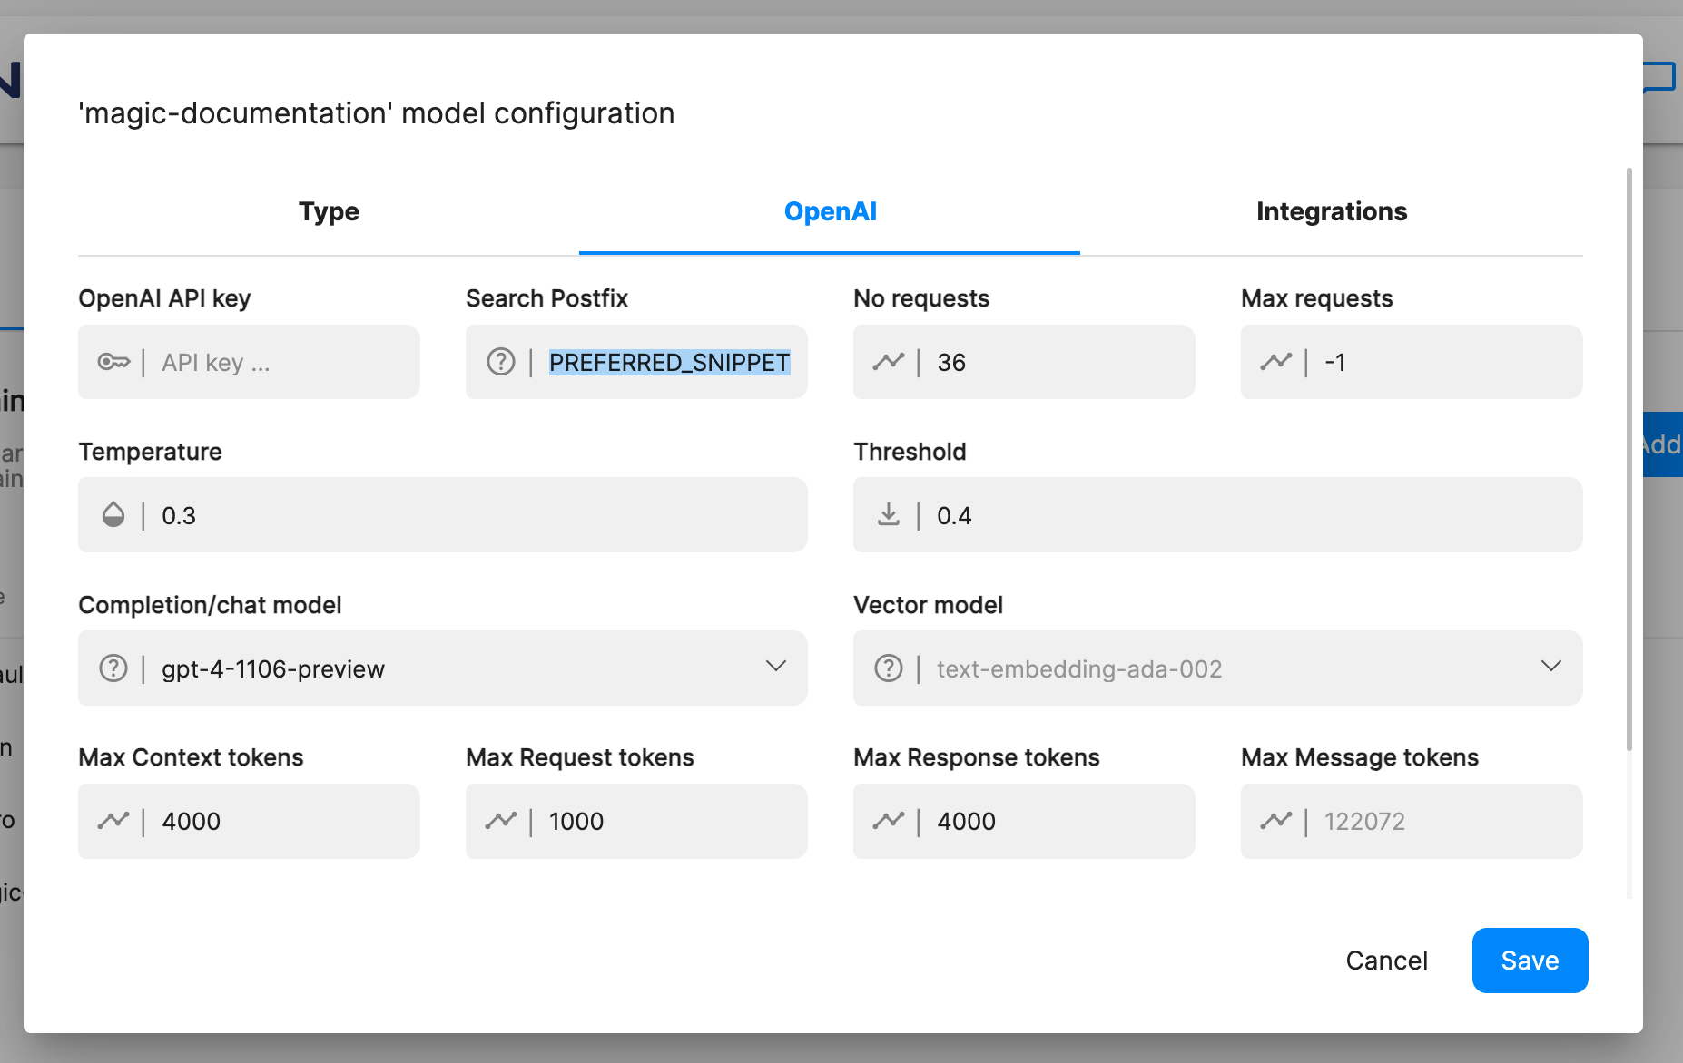The width and height of the screenshot is (1683, 1063).
Task: Click the droplet icon in Temperature field
Action: pos(113,515)
